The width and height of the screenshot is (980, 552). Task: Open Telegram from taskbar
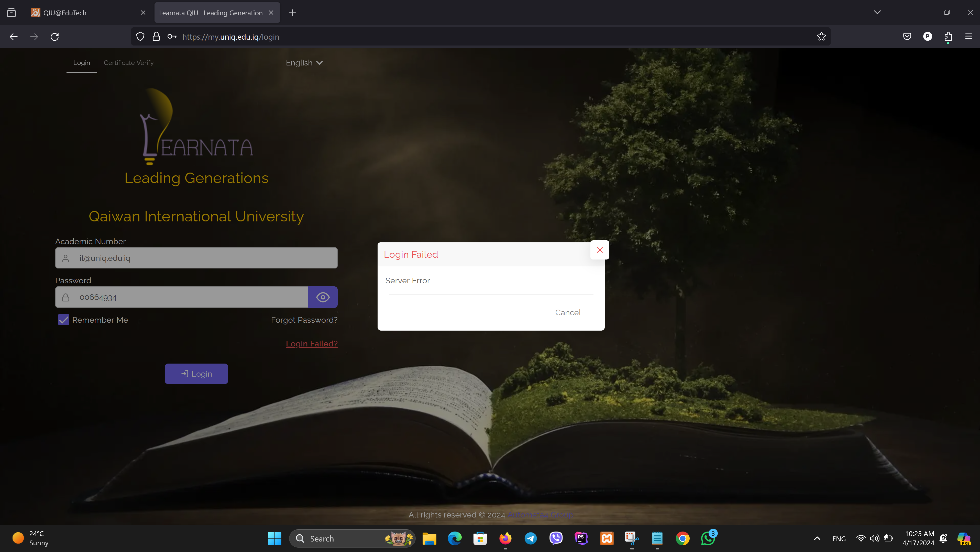pos(531,538)
